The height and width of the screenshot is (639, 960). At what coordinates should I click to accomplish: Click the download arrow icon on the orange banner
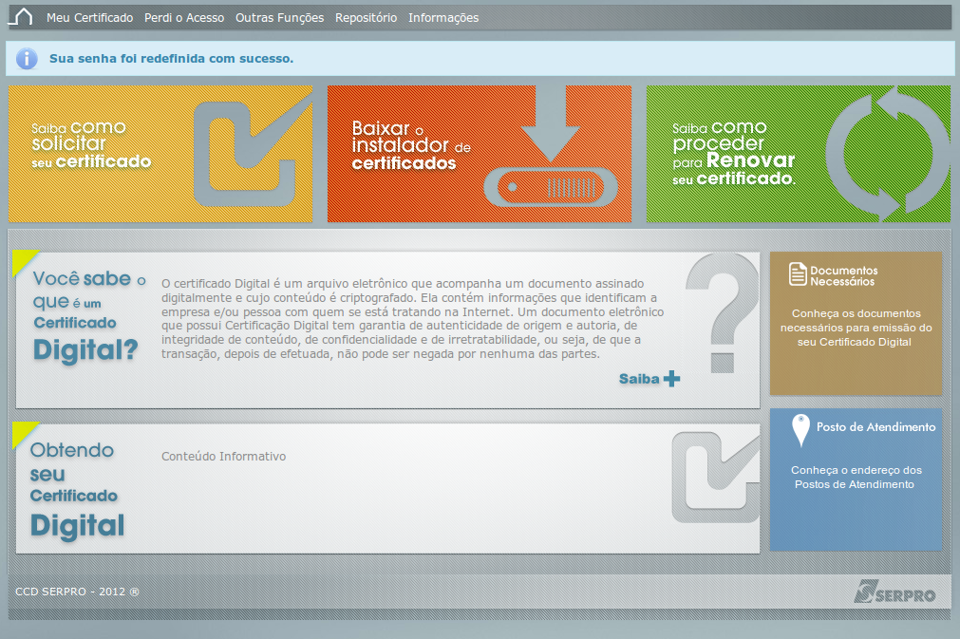[551, 123]
